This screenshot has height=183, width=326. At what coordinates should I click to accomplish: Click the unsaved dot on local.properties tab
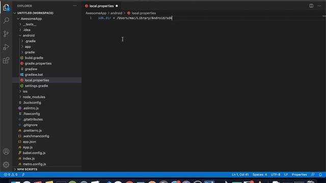(x=117, y=6)
